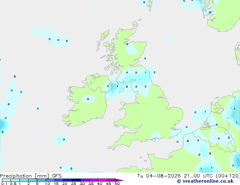Click the 'Precipitation' title word

[x=16, y=176]
